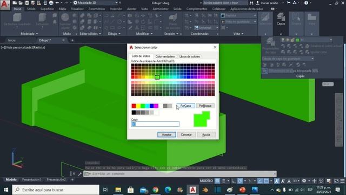The image size is (346, 195).
Task: Click the clean screen icon in status bar
Action: pyautogui.click(x=336, y=181)
